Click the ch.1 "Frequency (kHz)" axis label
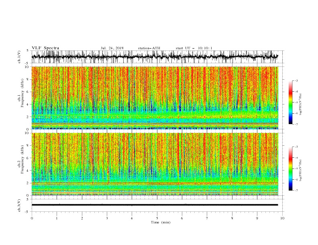Image resolution: width=318 pixels, height=245 pixels. coord(22,93)
